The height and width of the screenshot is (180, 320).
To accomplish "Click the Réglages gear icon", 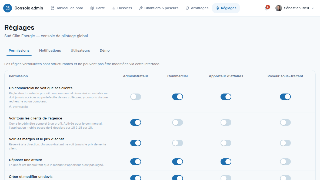I will click(217, 8).
